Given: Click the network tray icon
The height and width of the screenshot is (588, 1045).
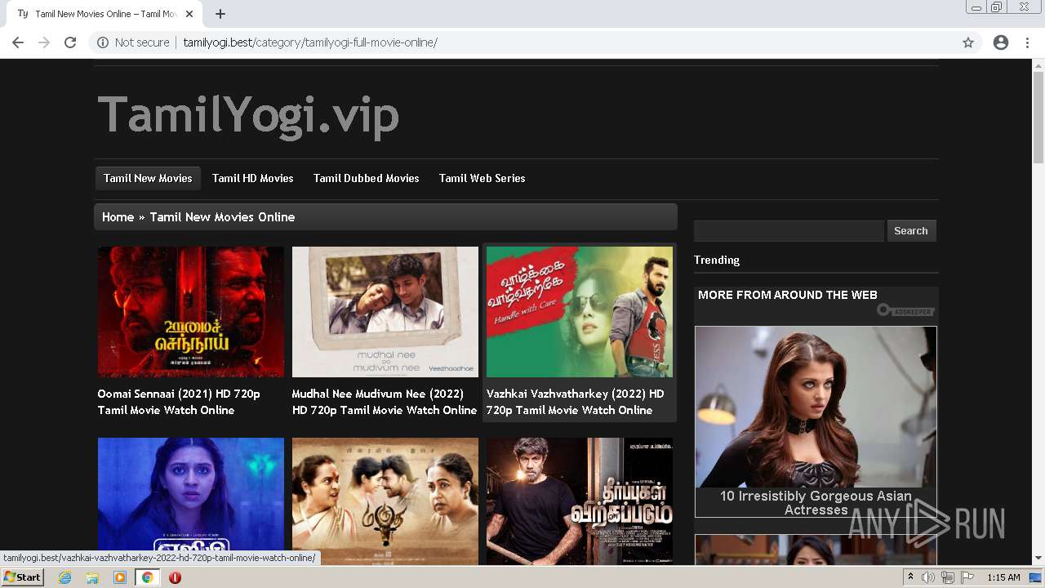Looking at the screenshot, I should [947, 577].
